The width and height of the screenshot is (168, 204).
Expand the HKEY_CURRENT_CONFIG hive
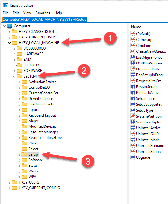pyautogui.click(x=9, y=188)
